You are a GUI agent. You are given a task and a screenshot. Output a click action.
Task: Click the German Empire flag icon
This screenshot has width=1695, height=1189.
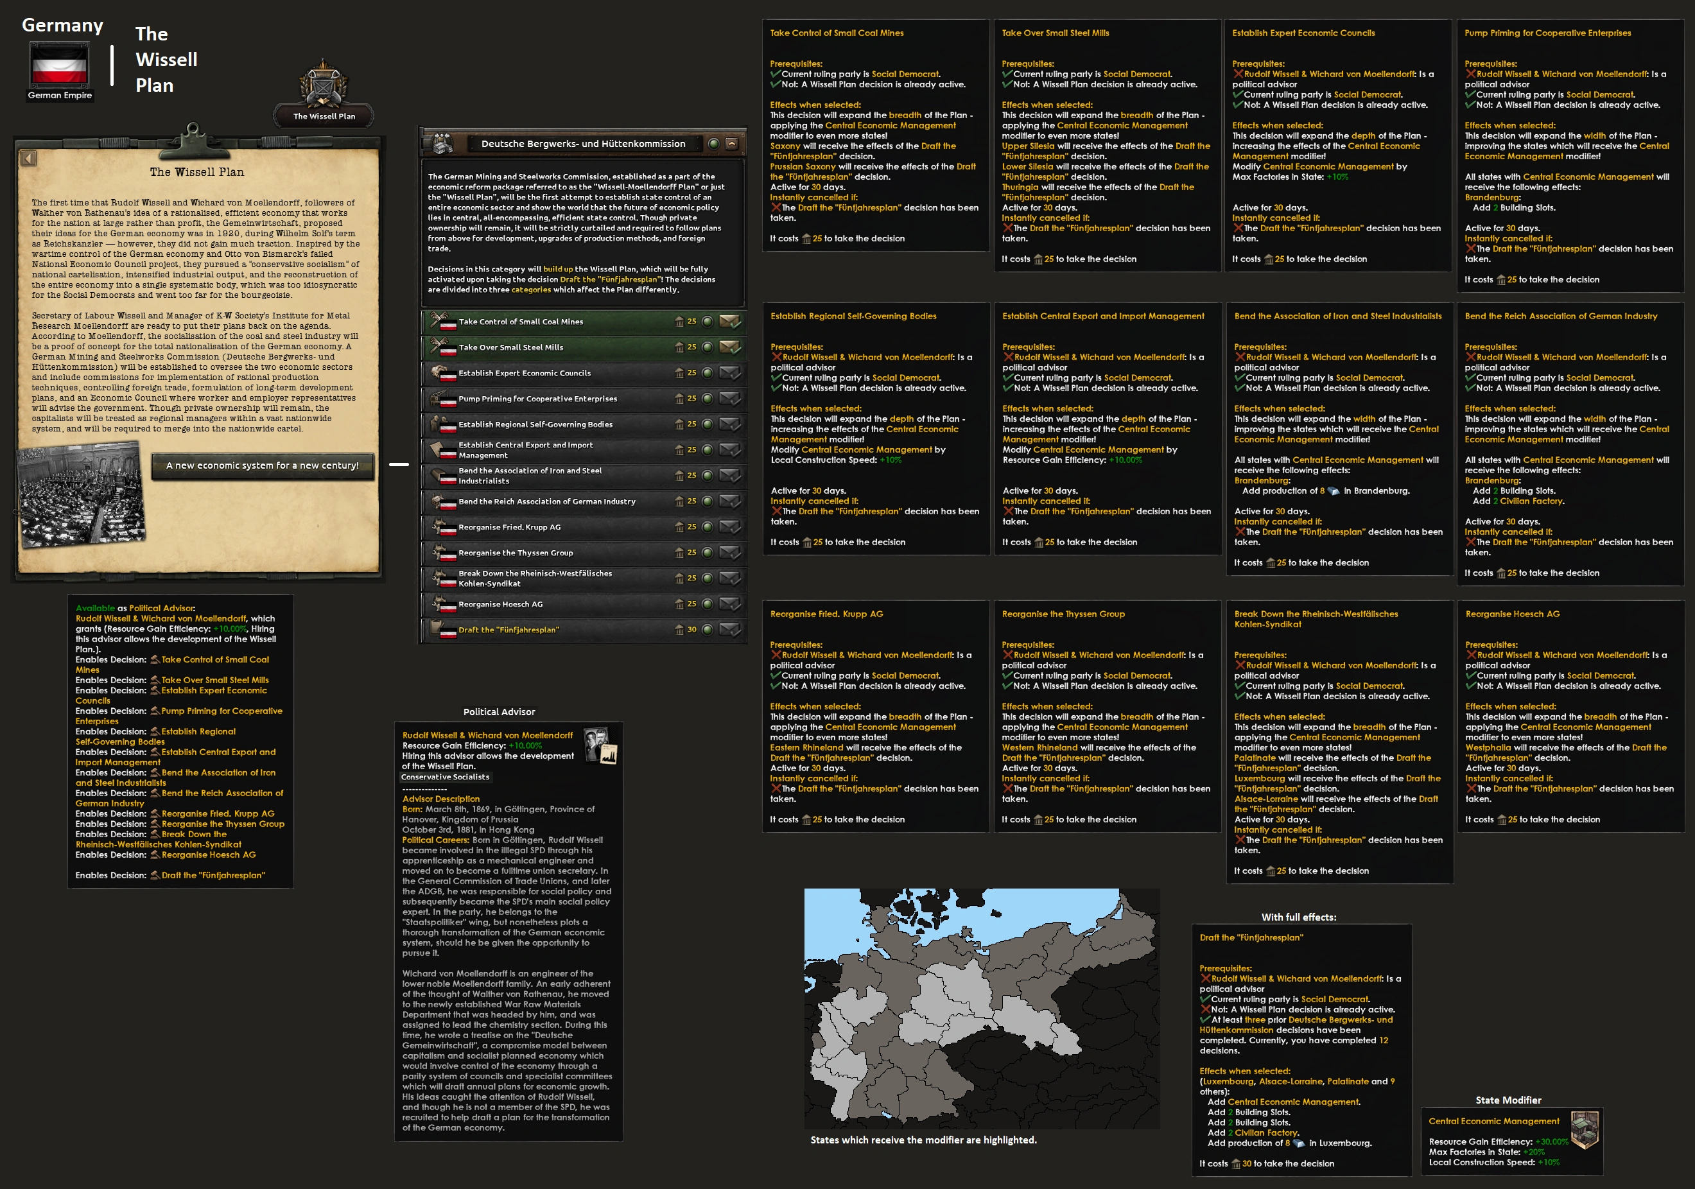(x=59, y=65)
